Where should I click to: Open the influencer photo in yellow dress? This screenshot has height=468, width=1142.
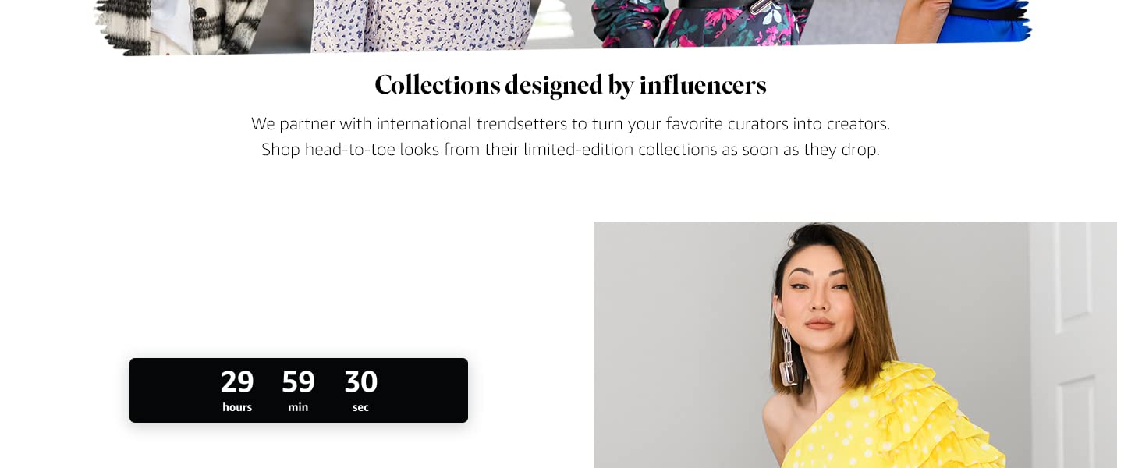[854, 344]
